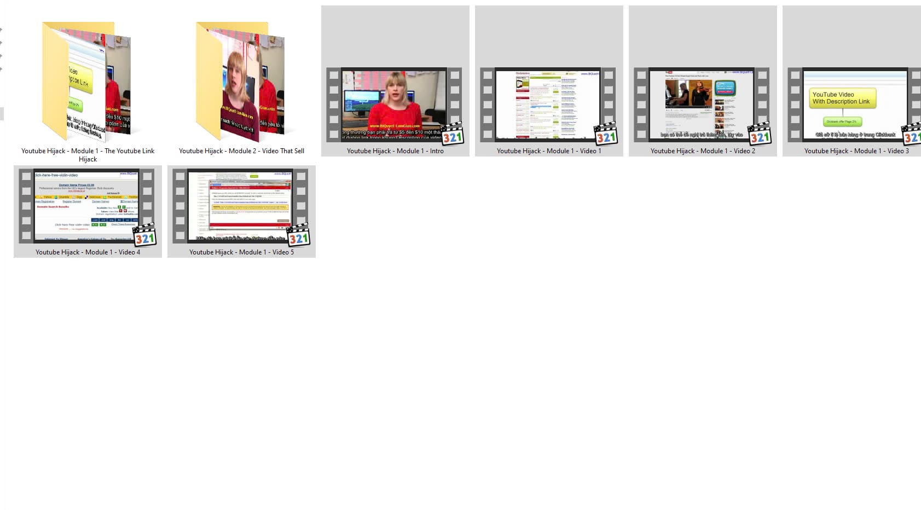Viewport: 921px width, 510px height.
Task: Click the 321 player badge on Video 2
Action: [760, 134]
